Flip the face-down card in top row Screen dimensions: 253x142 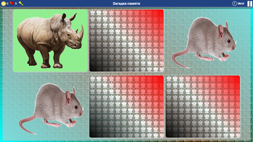[x=126, y=40]
